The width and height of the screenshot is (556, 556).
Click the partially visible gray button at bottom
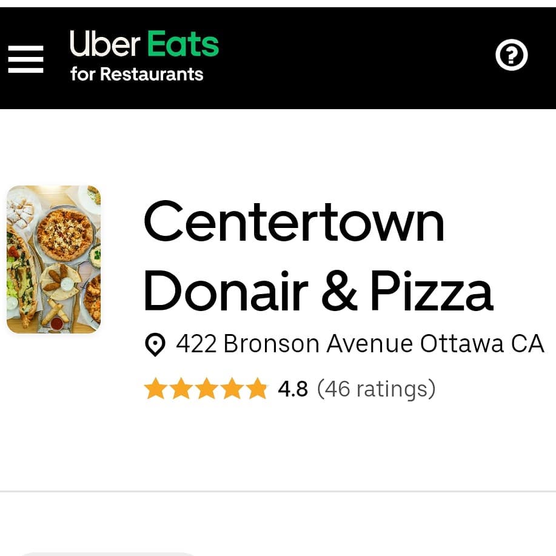click(x=108, y=554)
